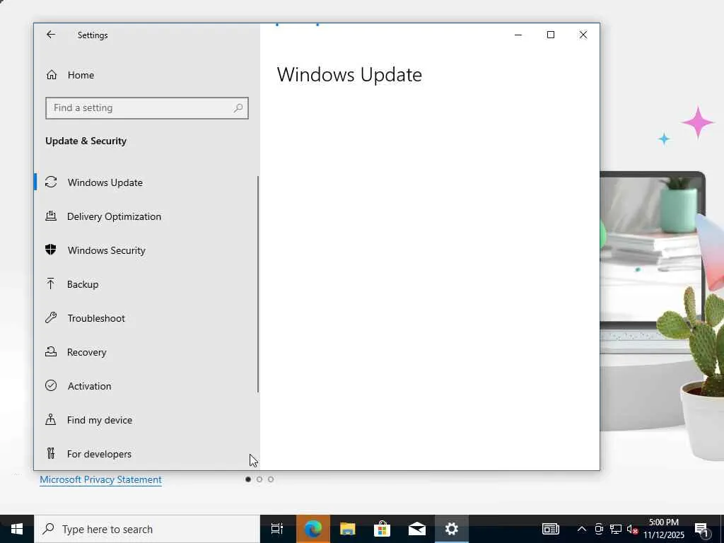Screen dimensions: 724x543
Task: Open File Explorer from the taskbar
Action: pos(348,529)
